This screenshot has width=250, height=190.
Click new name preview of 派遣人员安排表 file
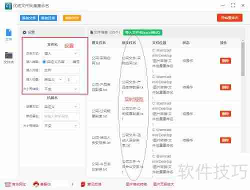pos(131,140)
